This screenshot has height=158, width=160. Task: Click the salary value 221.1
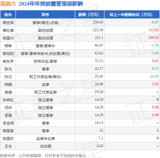click(99, 38)
